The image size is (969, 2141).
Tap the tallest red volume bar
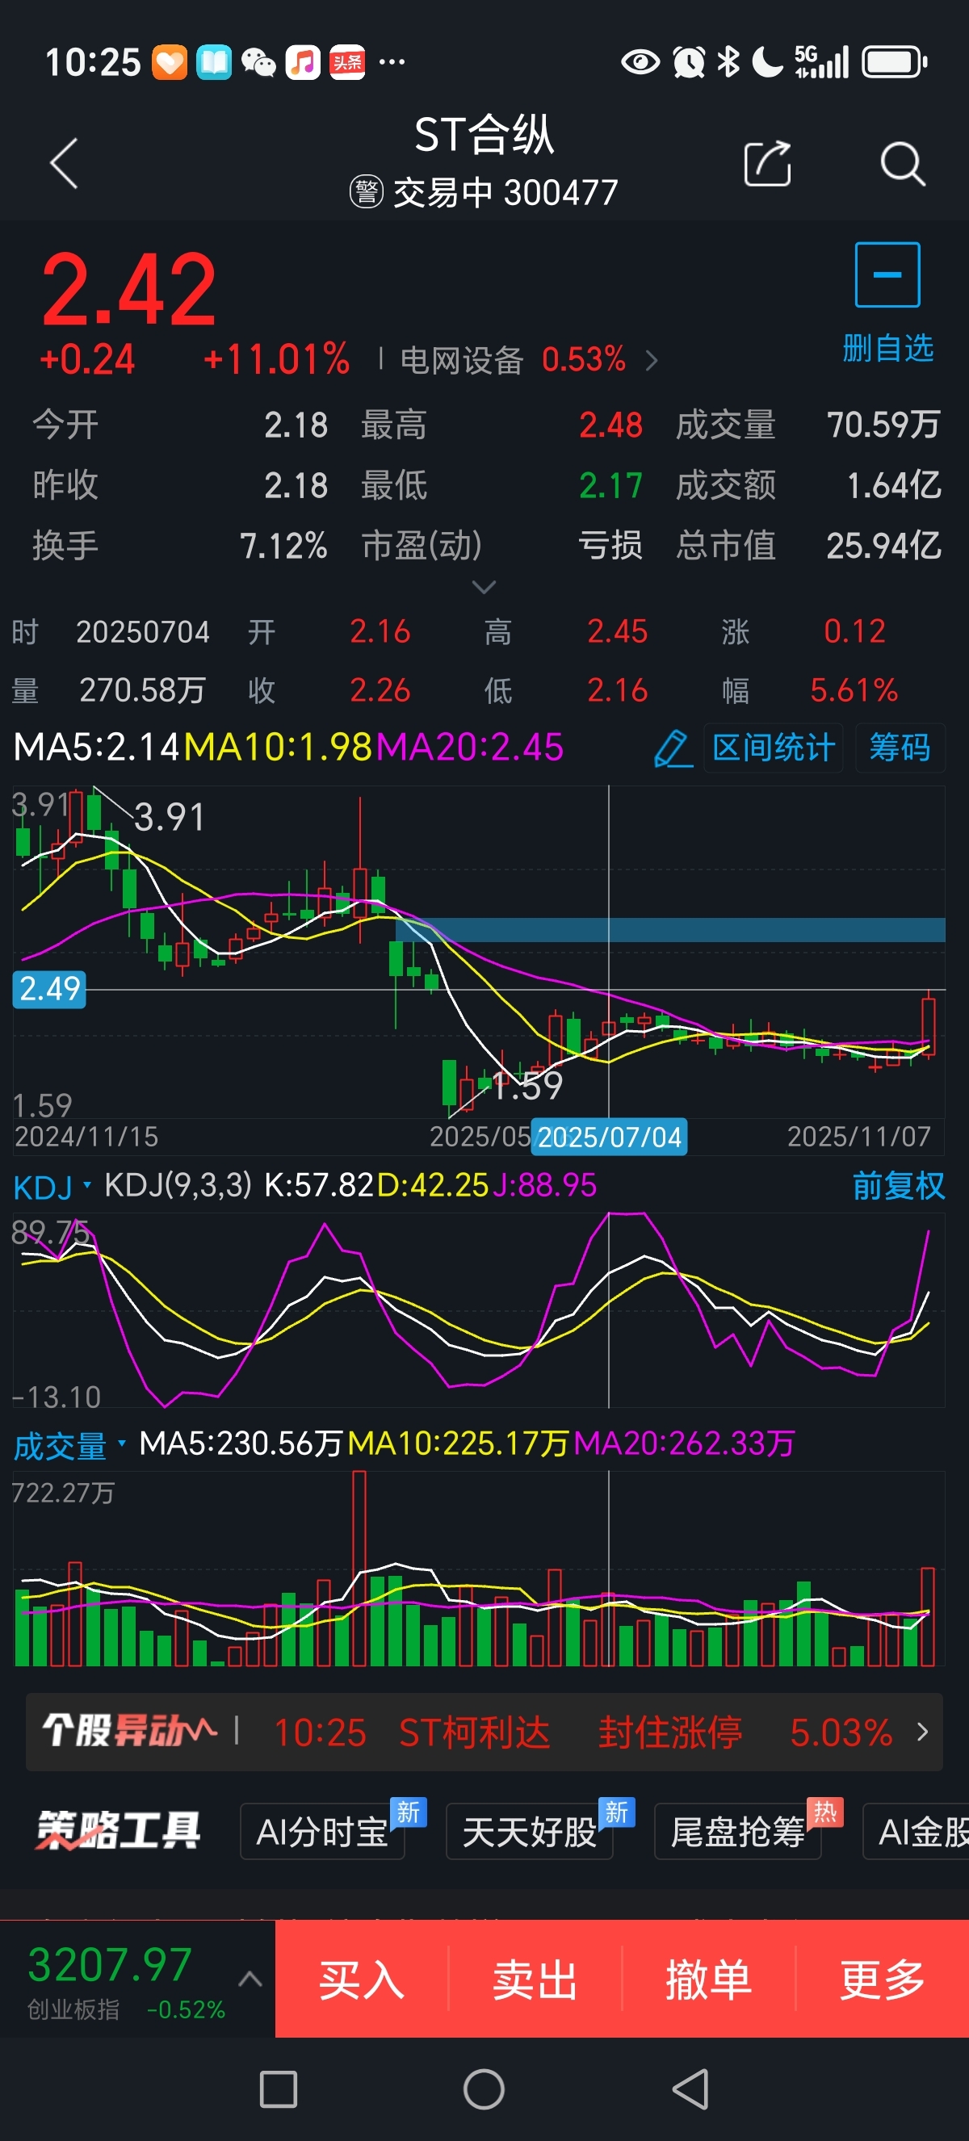point(359,1569)
